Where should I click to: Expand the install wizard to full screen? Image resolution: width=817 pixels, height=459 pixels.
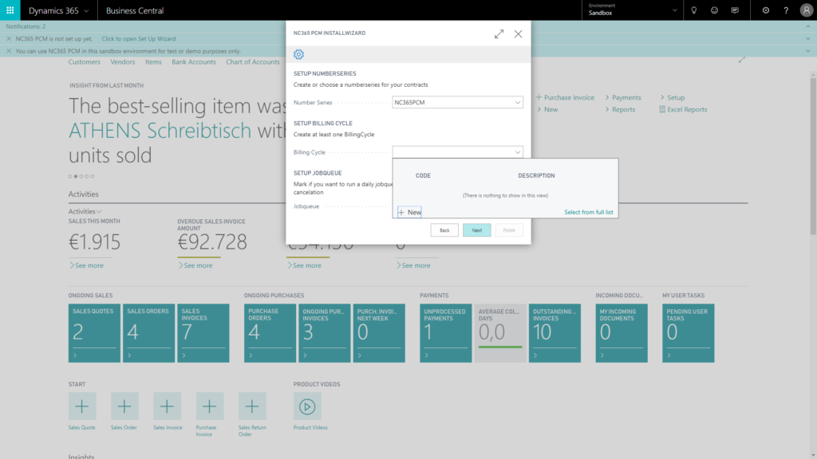[499, 33]
